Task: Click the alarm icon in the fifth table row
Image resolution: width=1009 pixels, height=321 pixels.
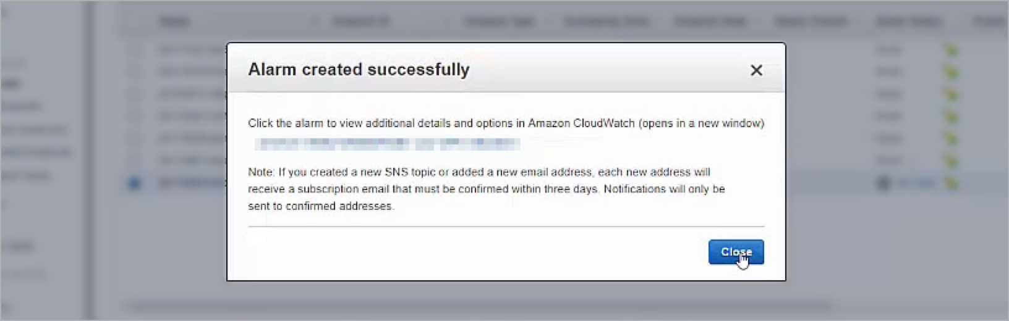Action: [x=951, y=139]
